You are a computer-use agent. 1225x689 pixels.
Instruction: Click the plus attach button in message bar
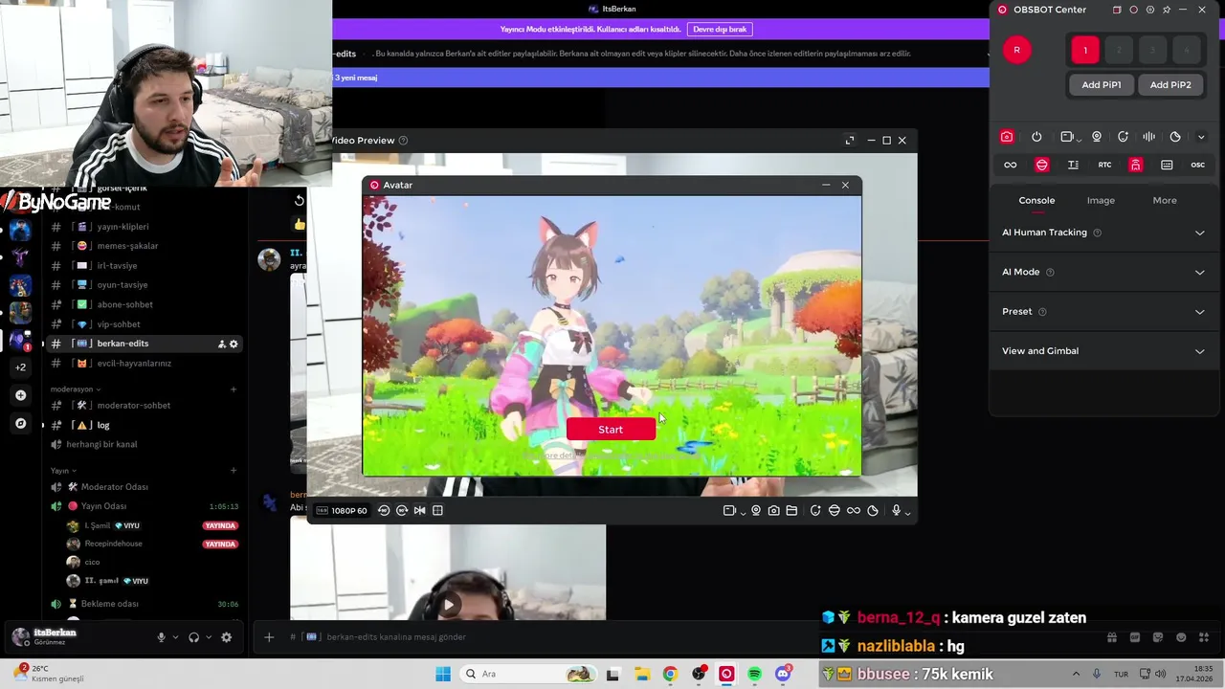[x=269, y=637]
